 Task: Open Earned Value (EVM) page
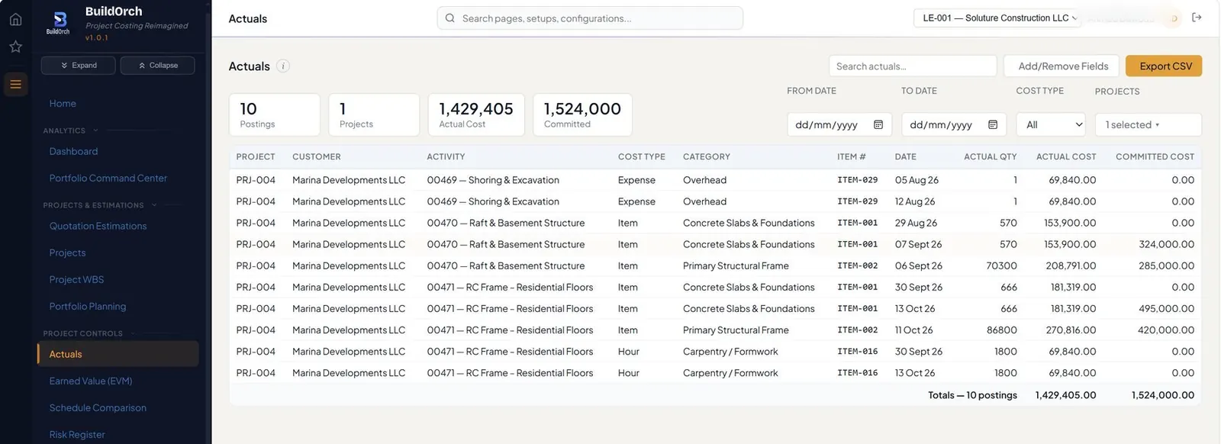[91, 381]
